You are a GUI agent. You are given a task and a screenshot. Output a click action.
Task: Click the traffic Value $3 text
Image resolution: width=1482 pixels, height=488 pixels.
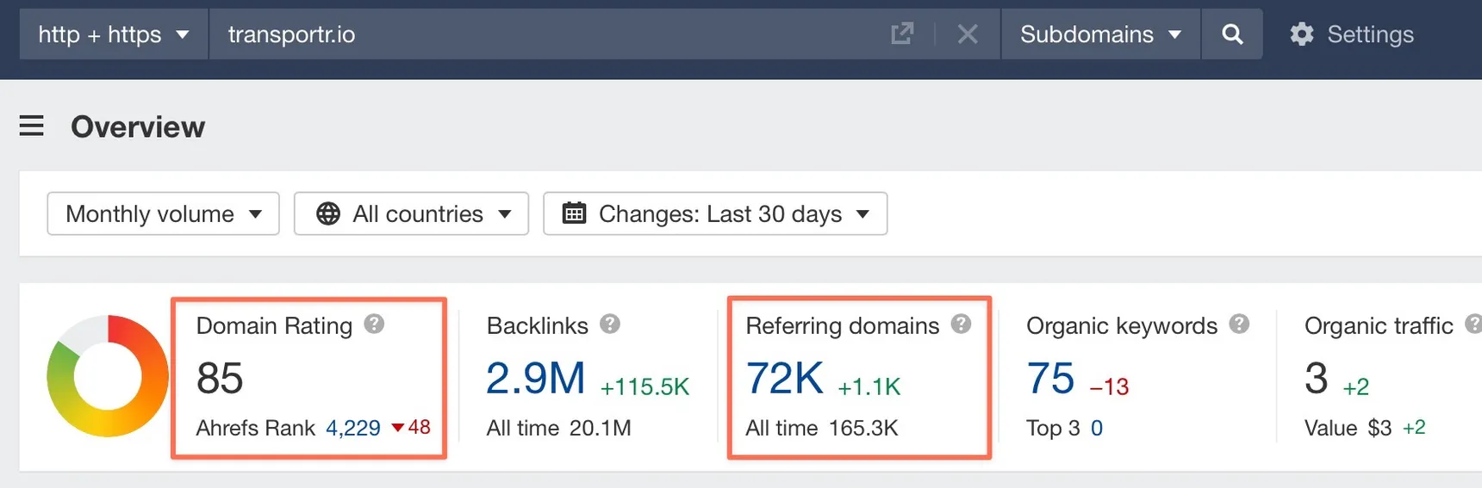pyautogui.click(x=1348, y=428)
